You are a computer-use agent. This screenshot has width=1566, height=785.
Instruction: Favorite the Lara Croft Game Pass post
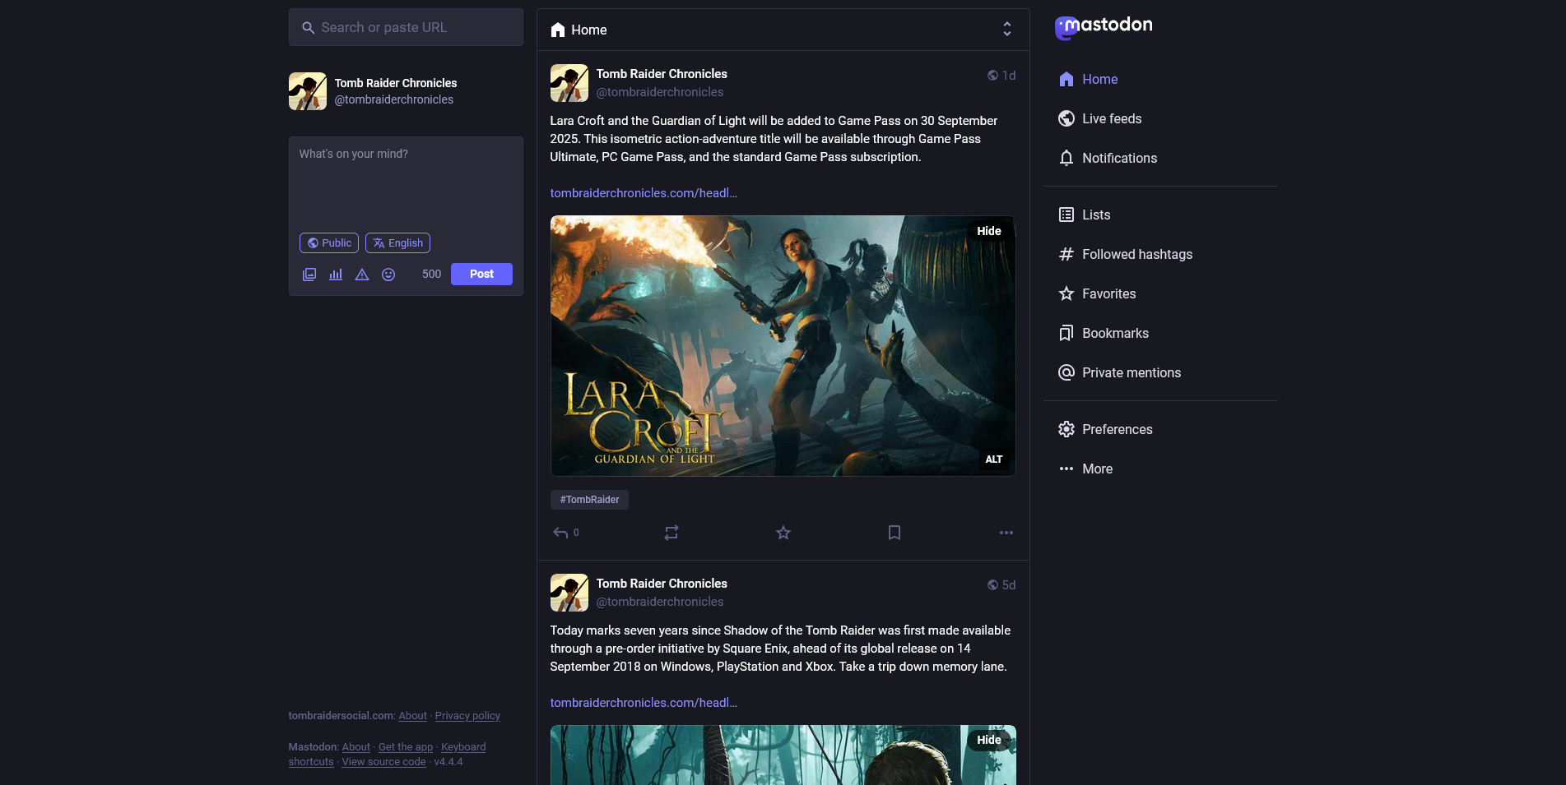[783, 533]
